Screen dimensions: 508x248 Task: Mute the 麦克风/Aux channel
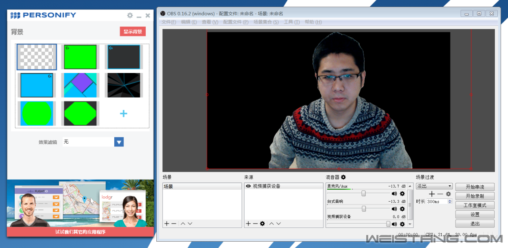[394, 194]
